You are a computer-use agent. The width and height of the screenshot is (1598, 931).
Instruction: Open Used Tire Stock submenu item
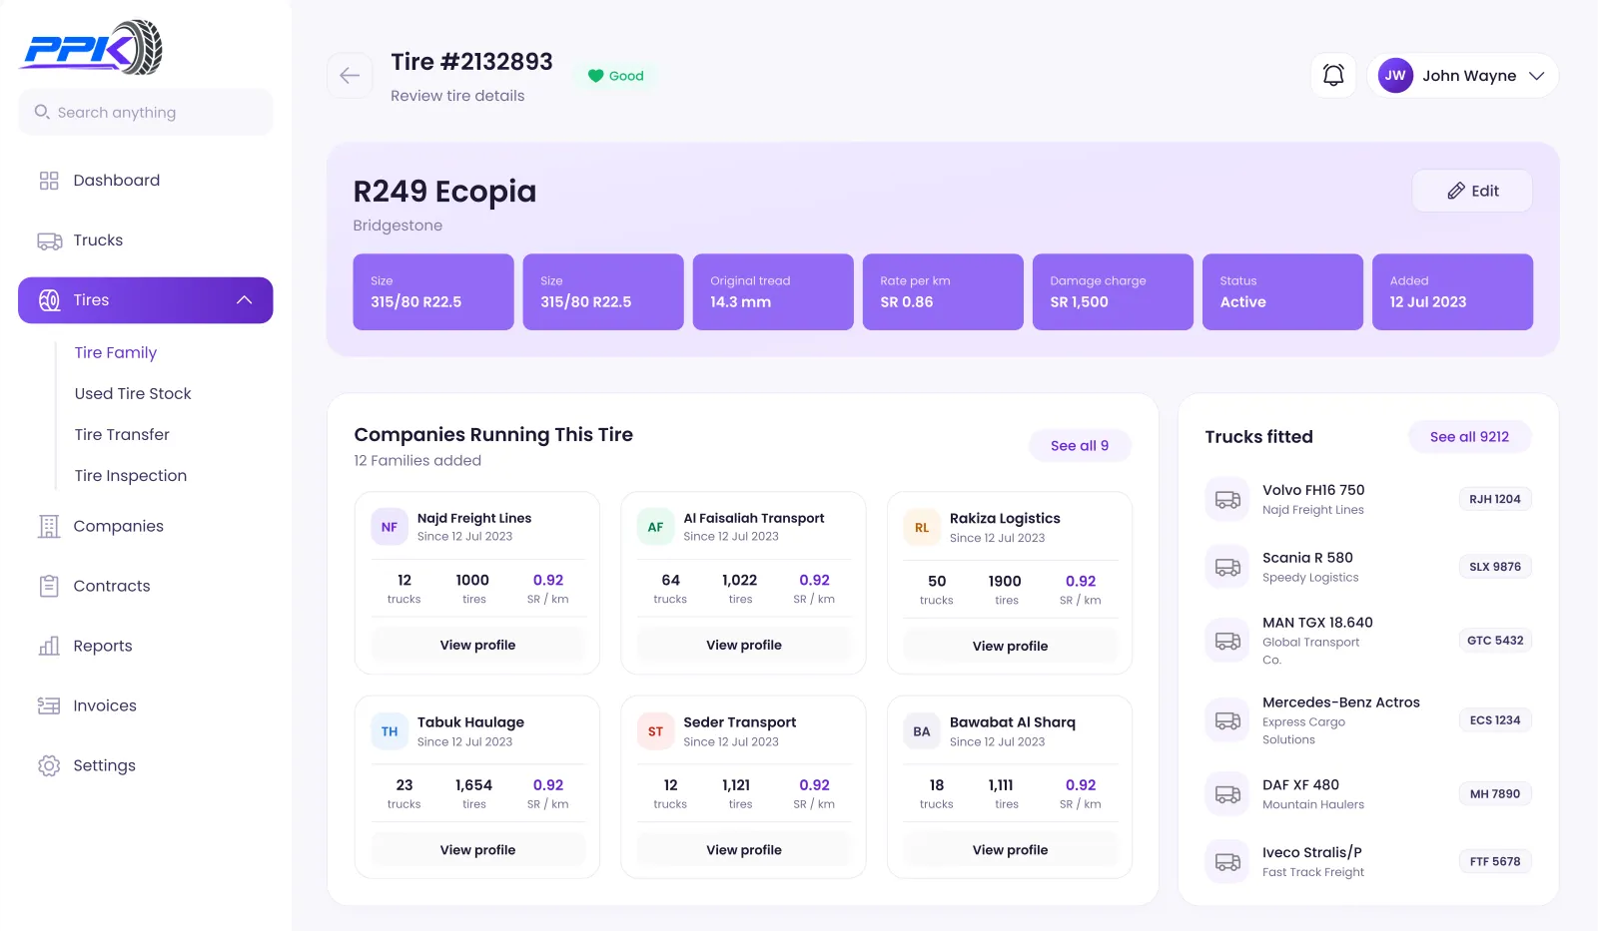(x=133, y=393)
